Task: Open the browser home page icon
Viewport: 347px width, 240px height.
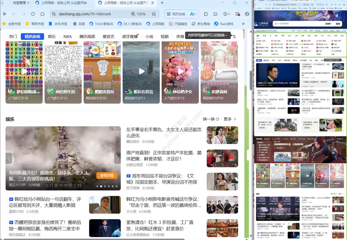Action: [43, 14]
